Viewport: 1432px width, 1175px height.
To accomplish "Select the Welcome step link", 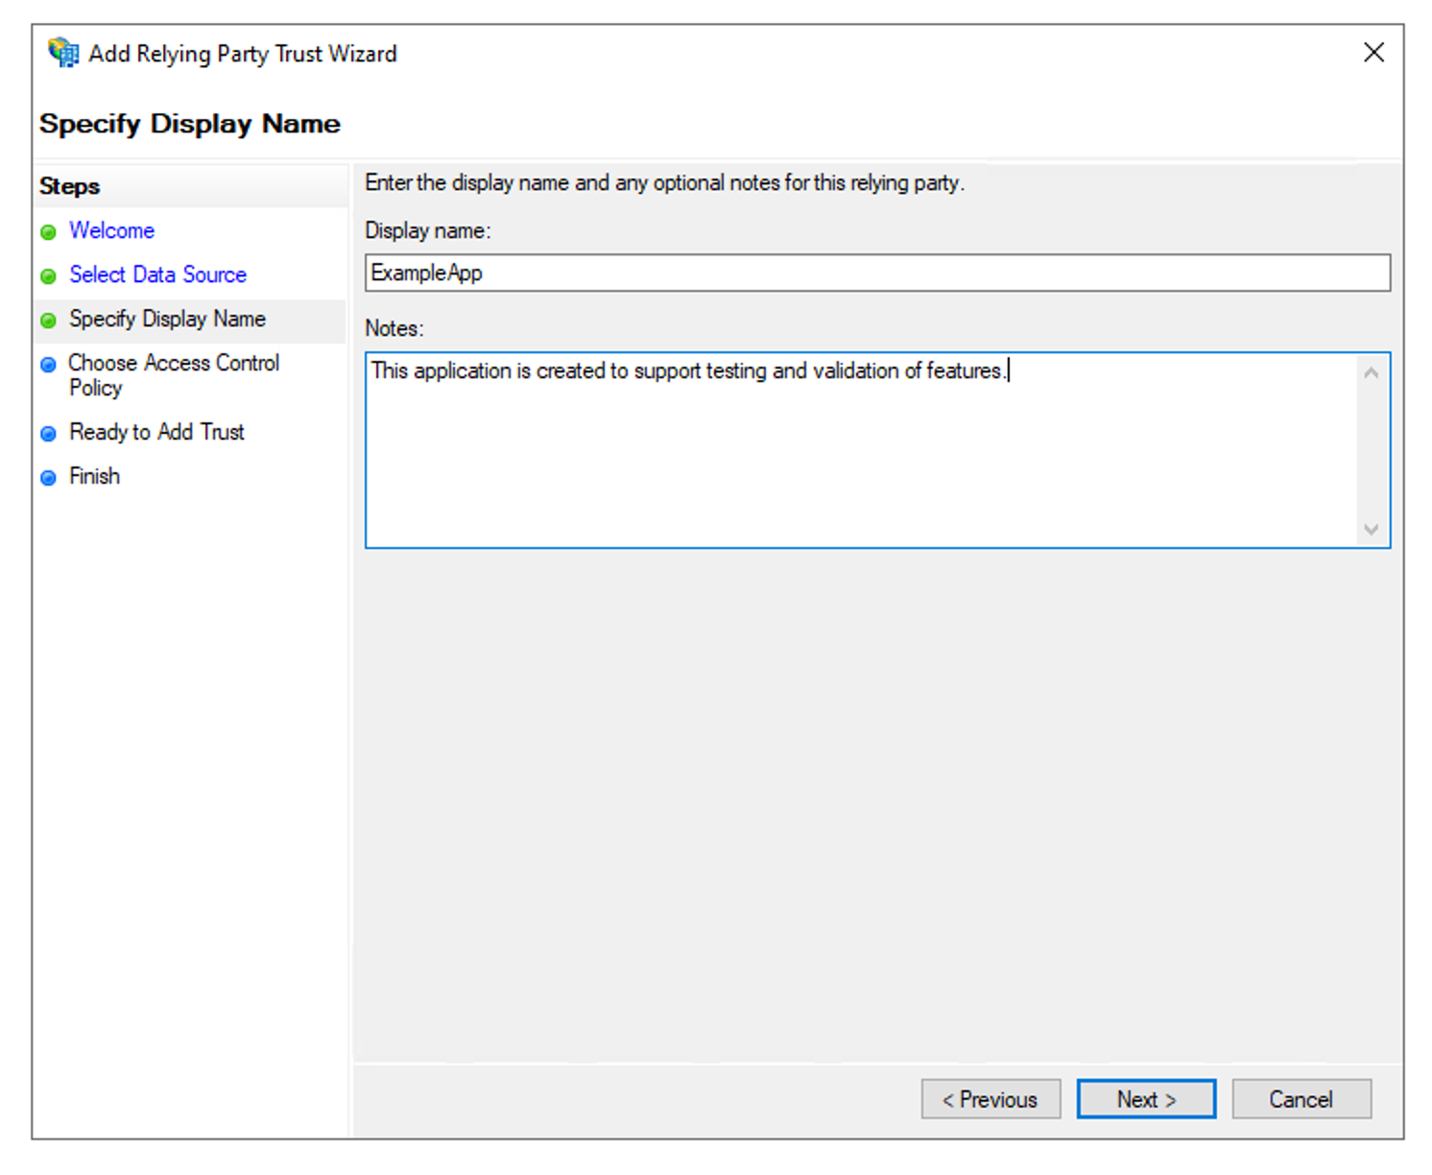I will [111, 230].
